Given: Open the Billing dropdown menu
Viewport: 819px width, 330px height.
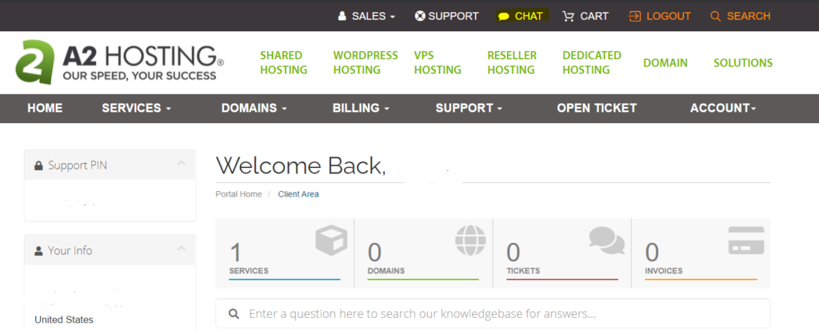Looking at the screenshot, I should (x=361, y=108).
